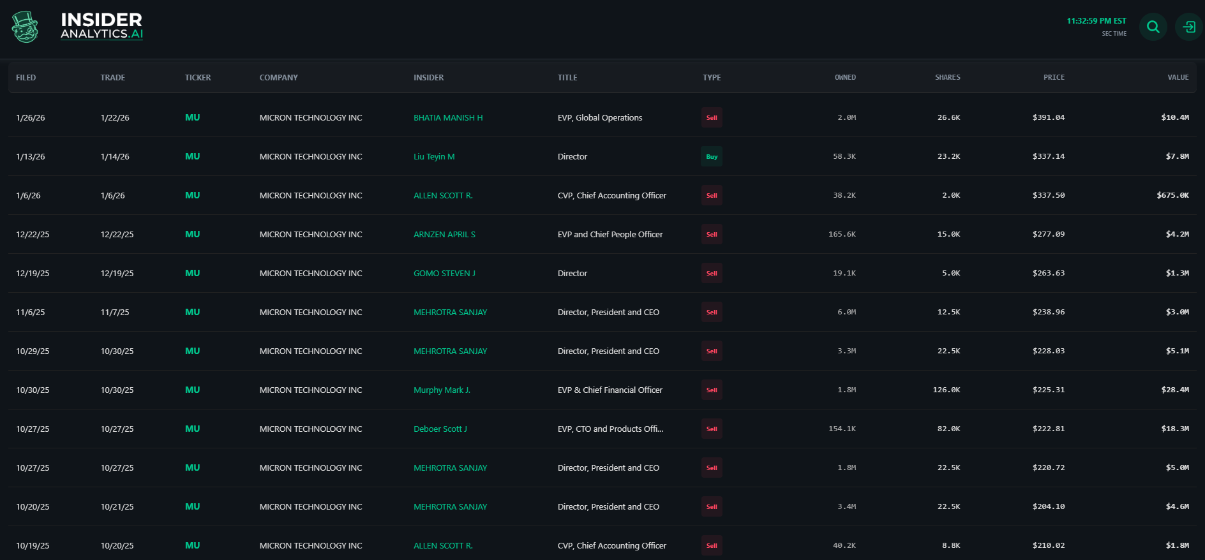
Task: Open the Insider Analytics.AI home link
Action: coord(101,27)
